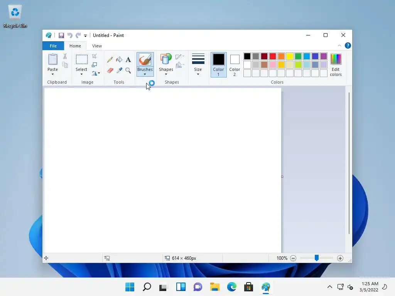This screenshot has height=296, width=395.
Task: Click the Size line thickness icon
Action: click(198, 59)
